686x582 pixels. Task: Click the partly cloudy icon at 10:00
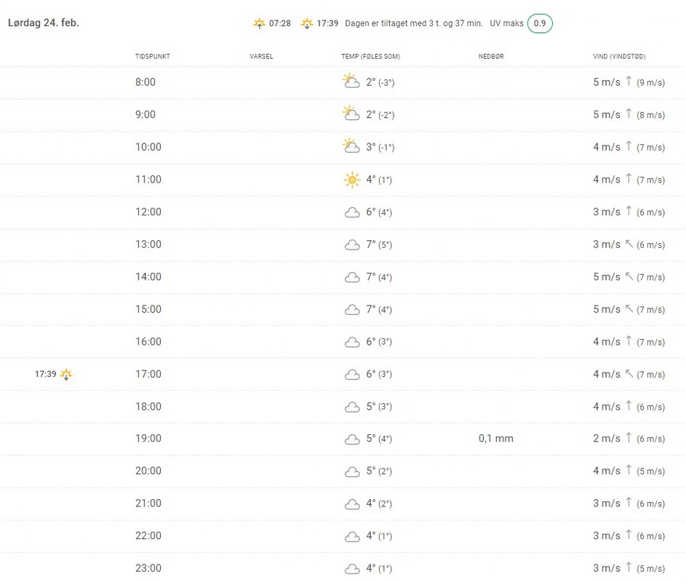point(351,146)
